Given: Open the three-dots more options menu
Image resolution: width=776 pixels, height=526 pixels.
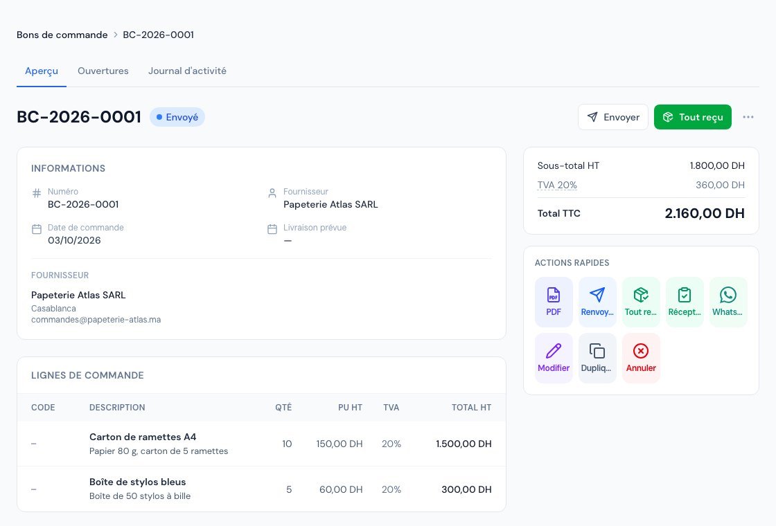Looking at the screenshot, I should click(748, 117).
